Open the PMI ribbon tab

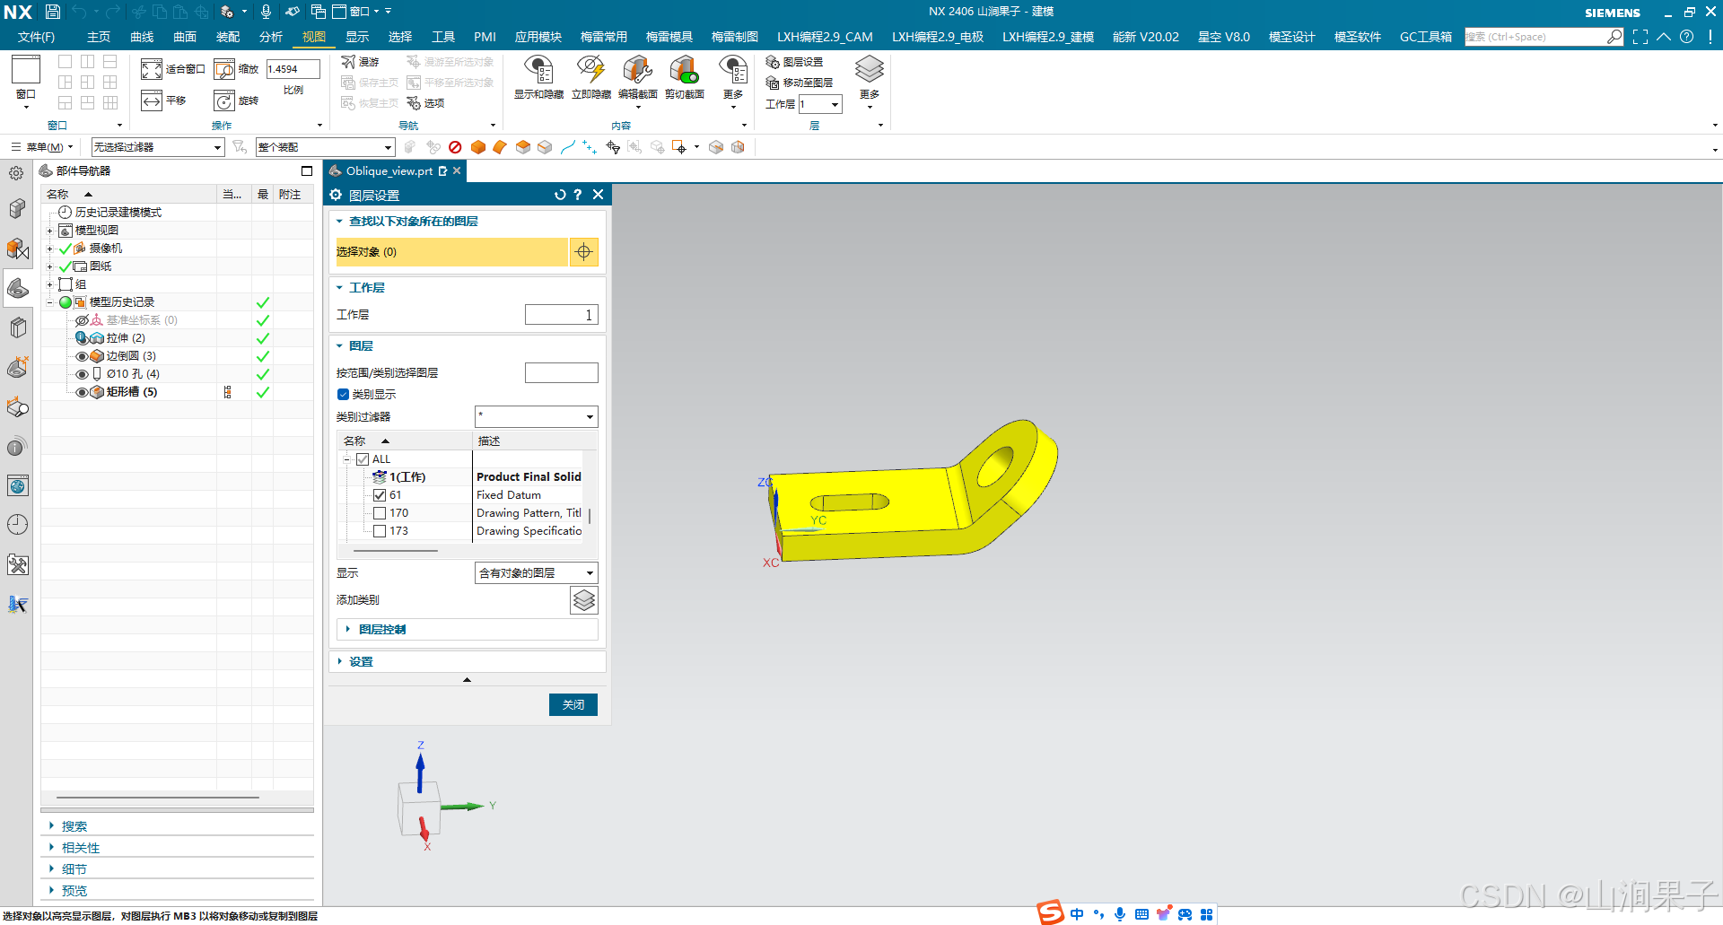[485, 37]
